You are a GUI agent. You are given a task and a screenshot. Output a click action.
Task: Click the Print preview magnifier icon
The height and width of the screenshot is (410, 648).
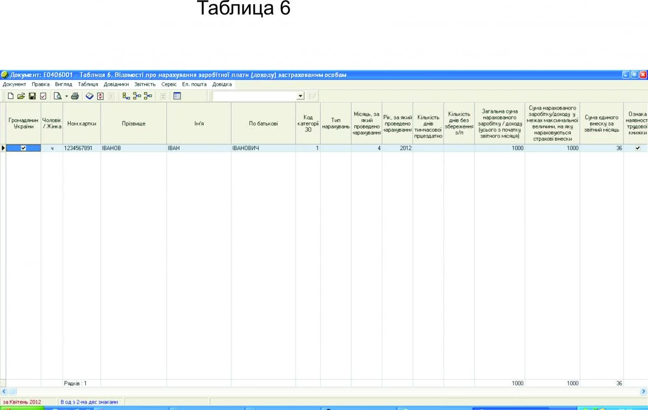57,96
